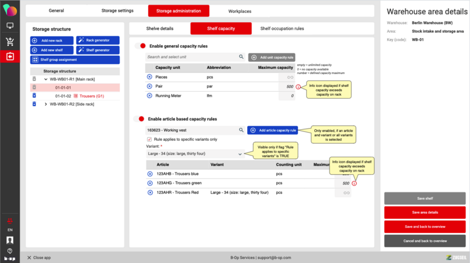Open the monitor icon in the left sidebar
The image size is (470, 263).
[10, 26]
